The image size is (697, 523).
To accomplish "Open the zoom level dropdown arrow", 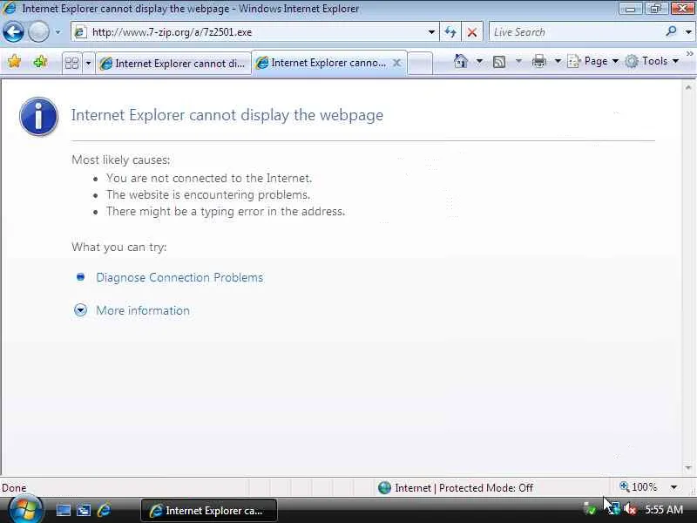I will [x=673, y=487].
